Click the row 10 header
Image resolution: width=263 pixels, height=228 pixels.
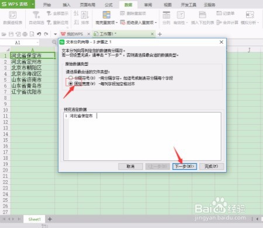coord(5,110)
